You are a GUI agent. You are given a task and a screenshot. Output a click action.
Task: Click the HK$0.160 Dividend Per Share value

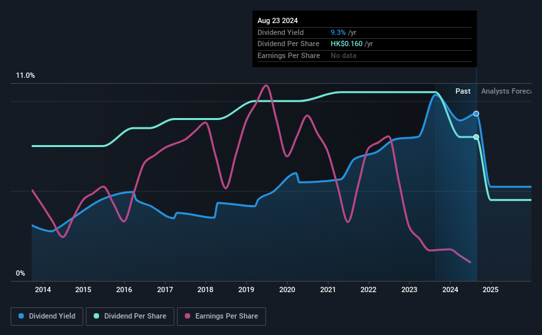[x=347, y=44]
